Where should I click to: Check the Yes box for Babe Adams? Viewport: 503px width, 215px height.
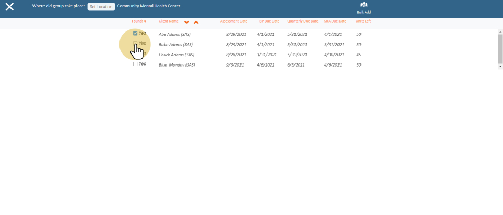135,44
